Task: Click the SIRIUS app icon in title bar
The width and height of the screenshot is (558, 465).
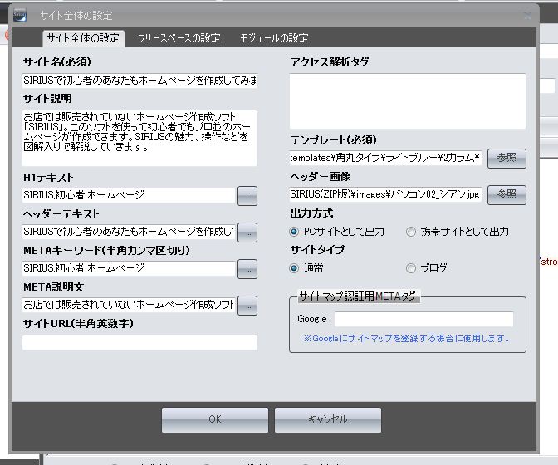Action: click(20, 15)
